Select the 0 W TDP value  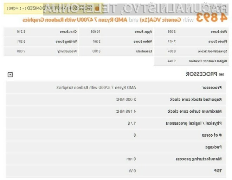click(x=132, y=171)
